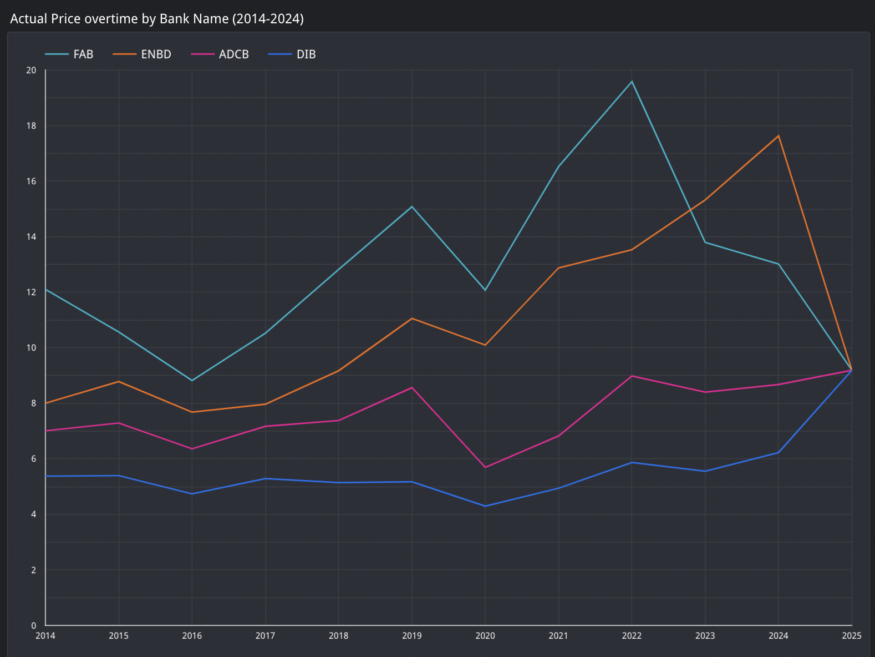Toggle the FAB series in the legend
Image resolution: width=875 pixels, height=657 pixels.
(69, 54)
